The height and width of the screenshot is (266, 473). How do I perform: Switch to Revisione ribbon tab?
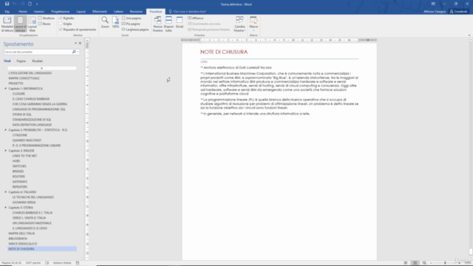pos(136,12)
